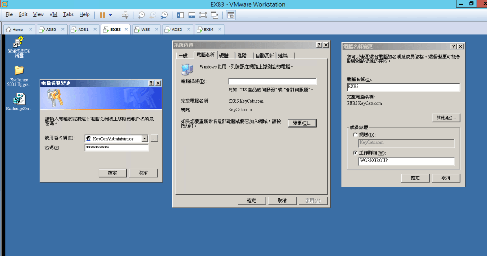
Task: Click the 變更(C)... change button
Action: pyautogui.click(x=302, y=123)
